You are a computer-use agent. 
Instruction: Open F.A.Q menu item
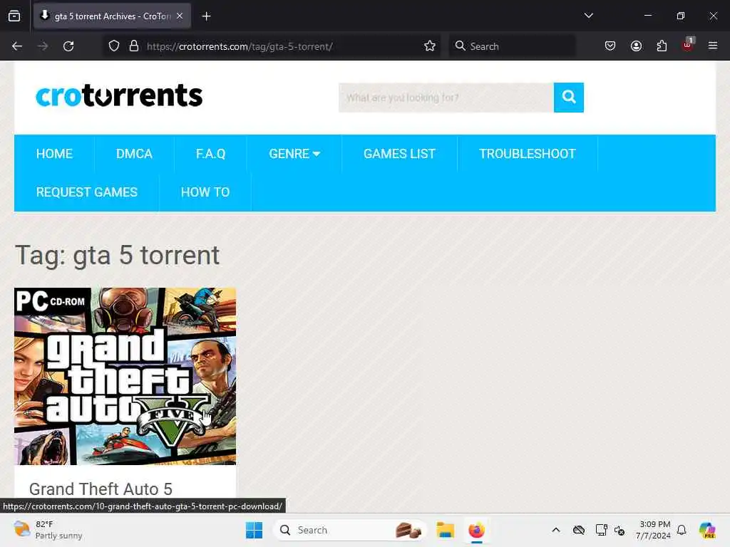tap(210, 154)
